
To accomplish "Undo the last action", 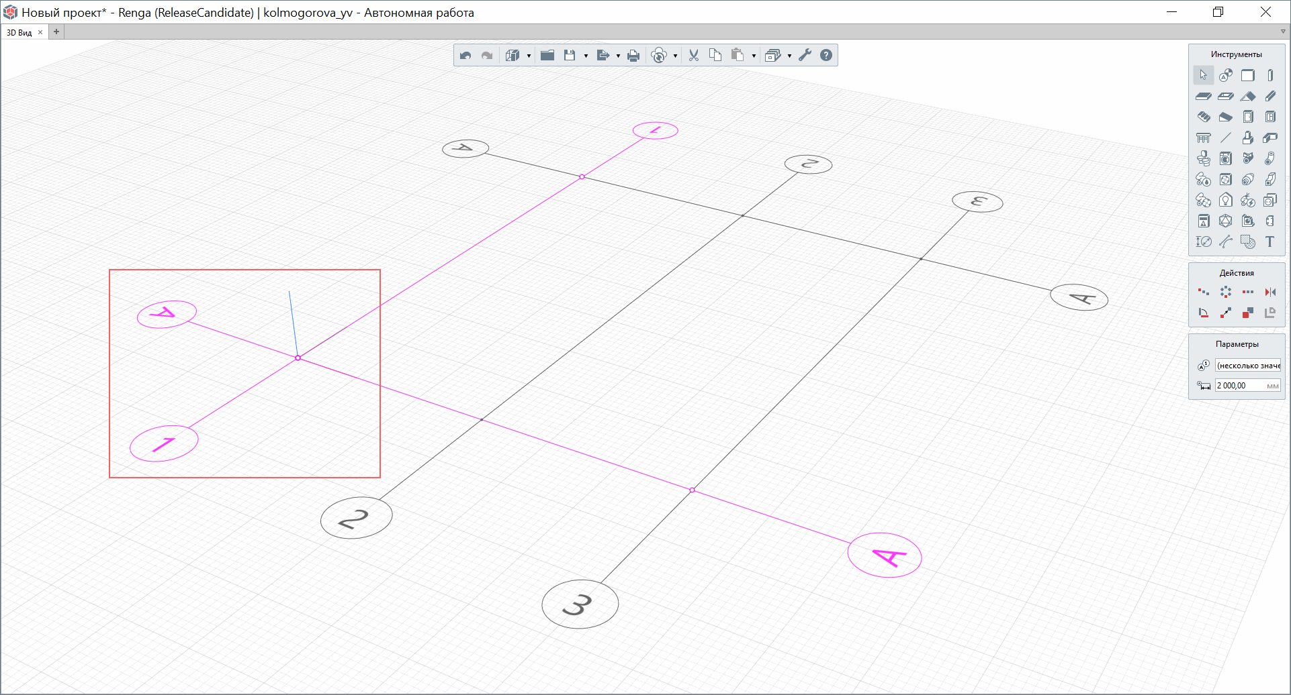I will [465, 55].
